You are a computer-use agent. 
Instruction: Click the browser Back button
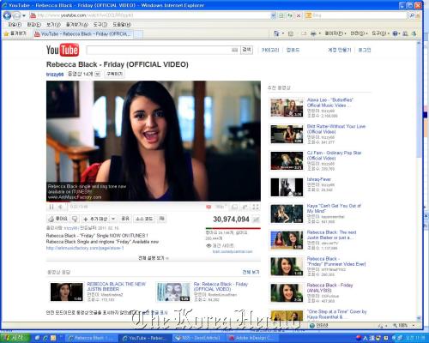(x=7, y=15)
